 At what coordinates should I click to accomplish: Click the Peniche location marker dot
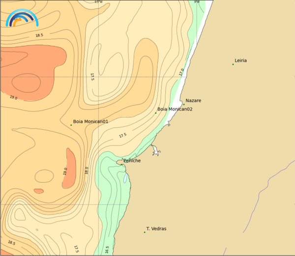121,164
